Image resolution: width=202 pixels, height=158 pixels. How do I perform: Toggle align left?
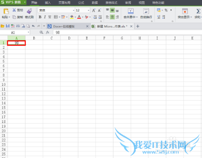pyautogui.click(x=107, y=17)
